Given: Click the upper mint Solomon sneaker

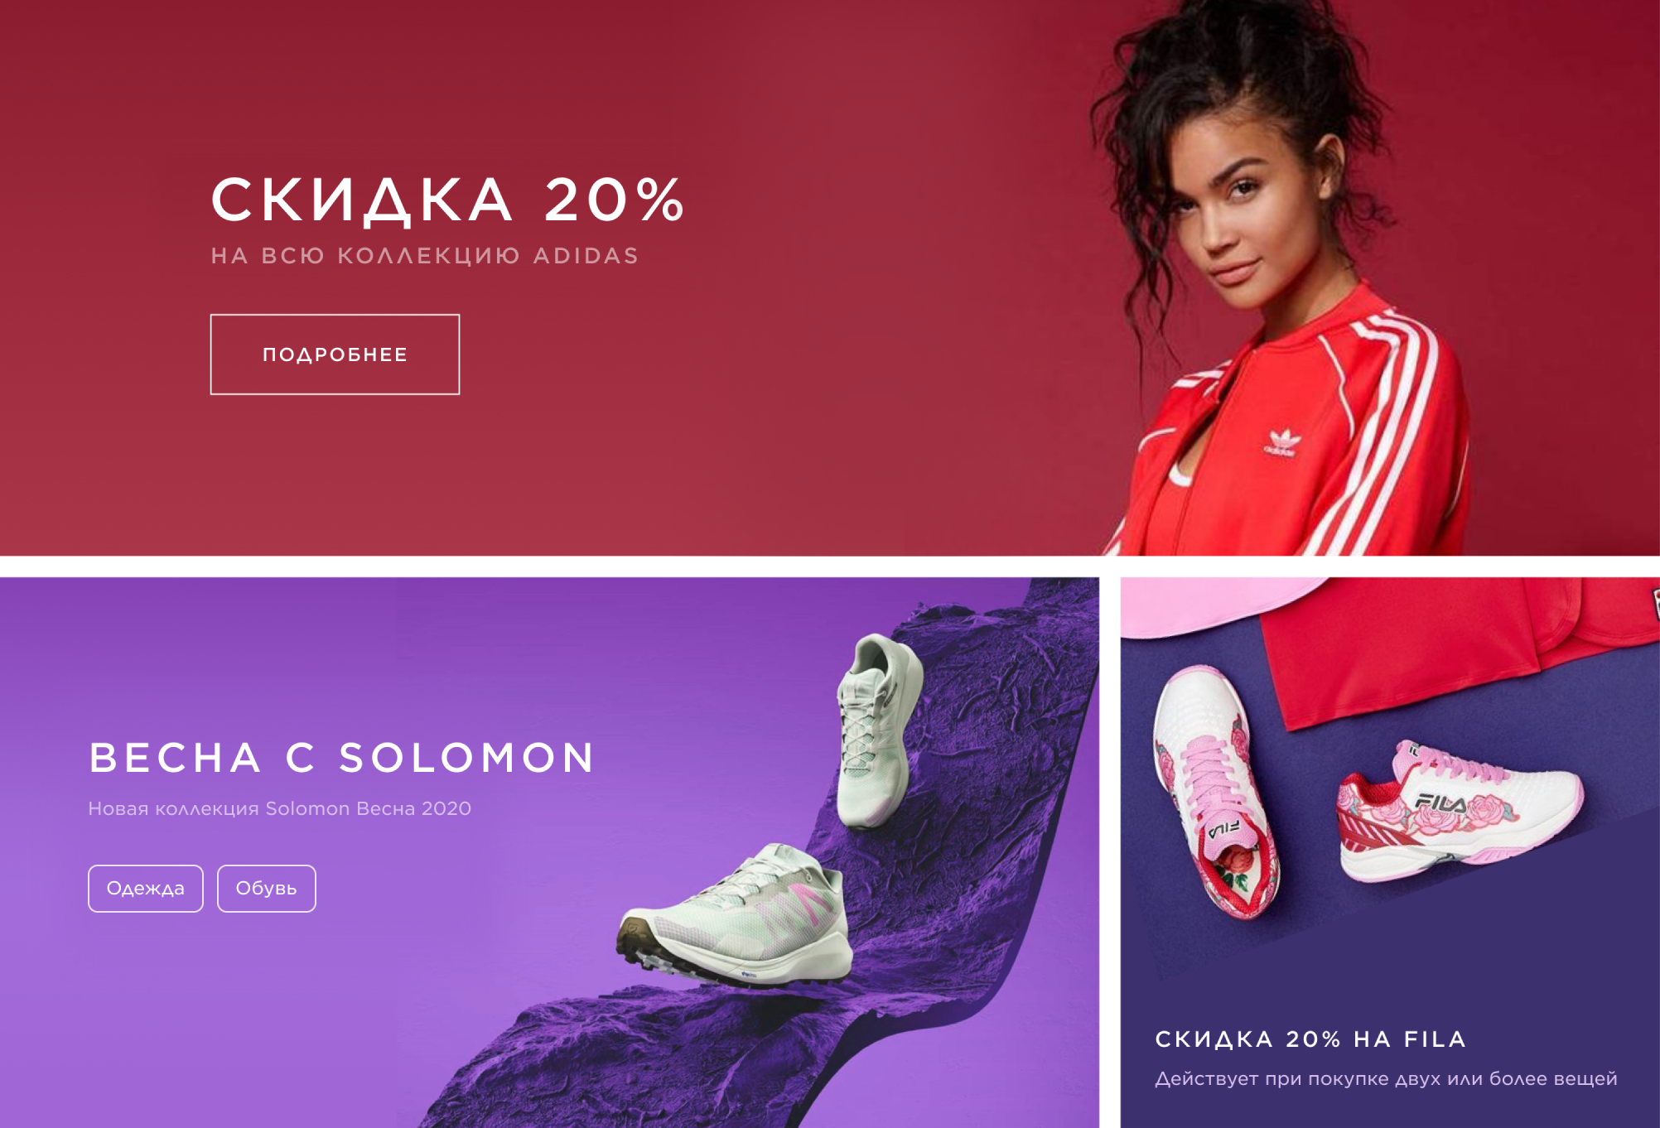Looking at the screenshot, I should click(x=878, y=730).
